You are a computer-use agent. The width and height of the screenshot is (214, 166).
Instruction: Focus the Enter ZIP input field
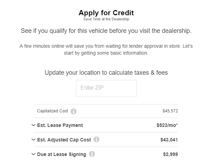click(106, 88)
